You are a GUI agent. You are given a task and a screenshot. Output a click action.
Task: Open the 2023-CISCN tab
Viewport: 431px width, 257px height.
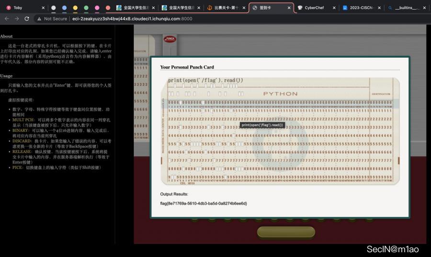[362, 8]
